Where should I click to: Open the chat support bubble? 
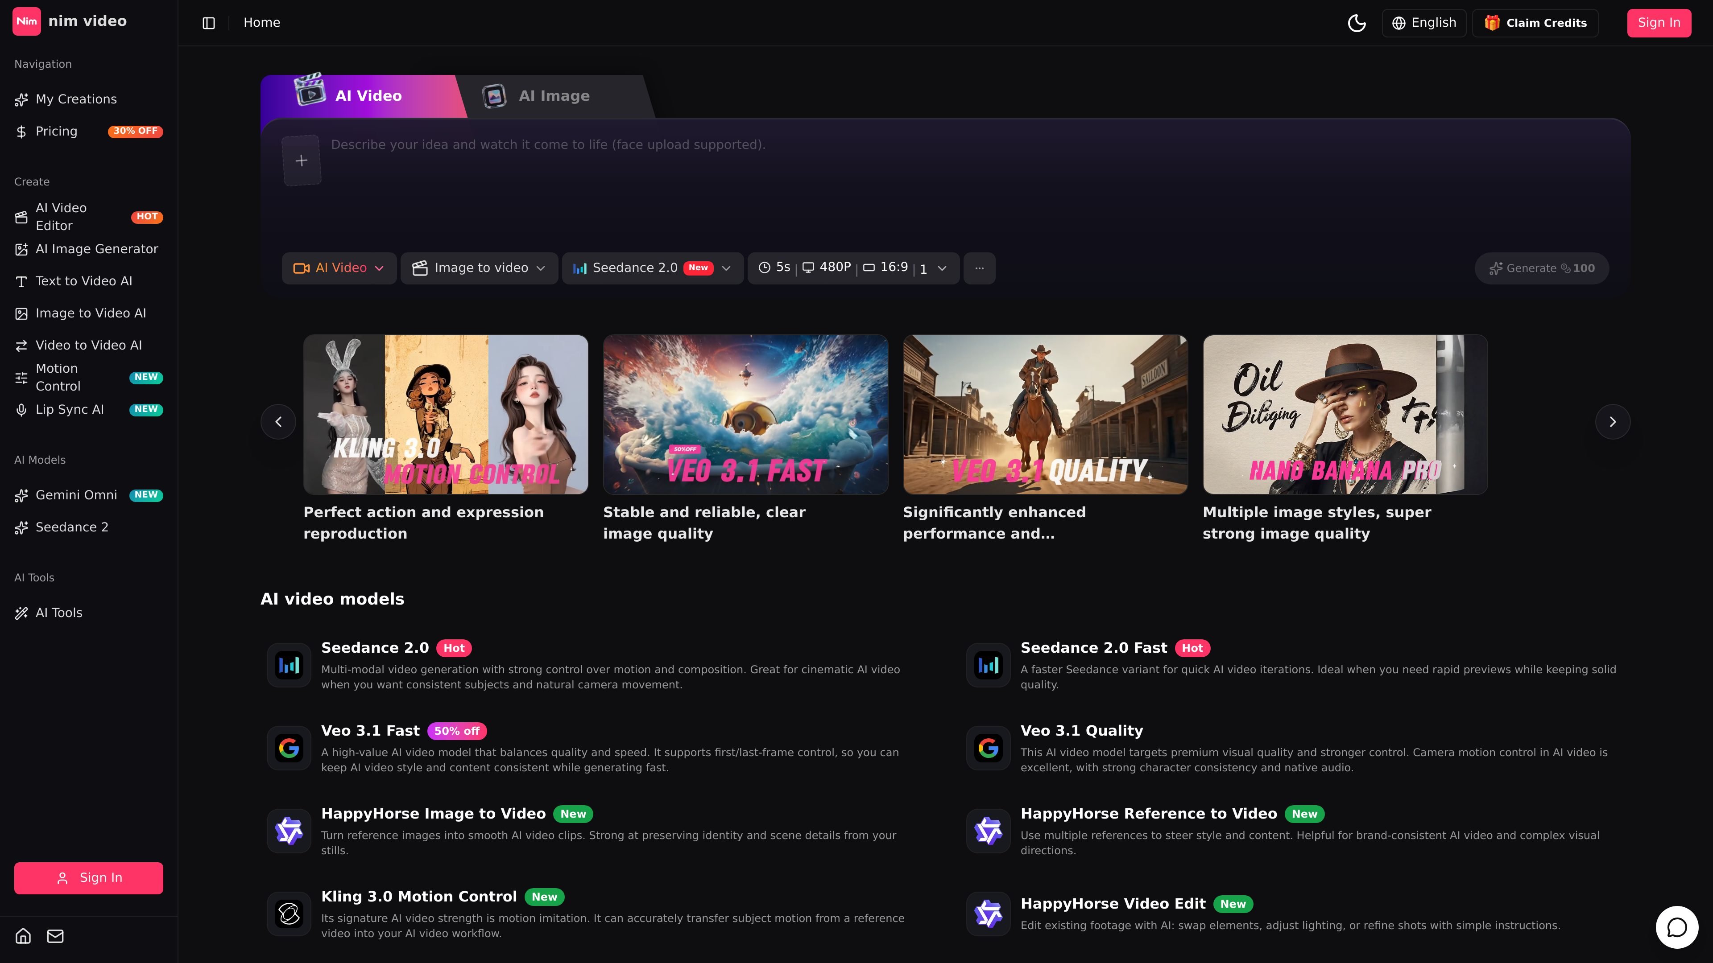tap(1677, 927)
